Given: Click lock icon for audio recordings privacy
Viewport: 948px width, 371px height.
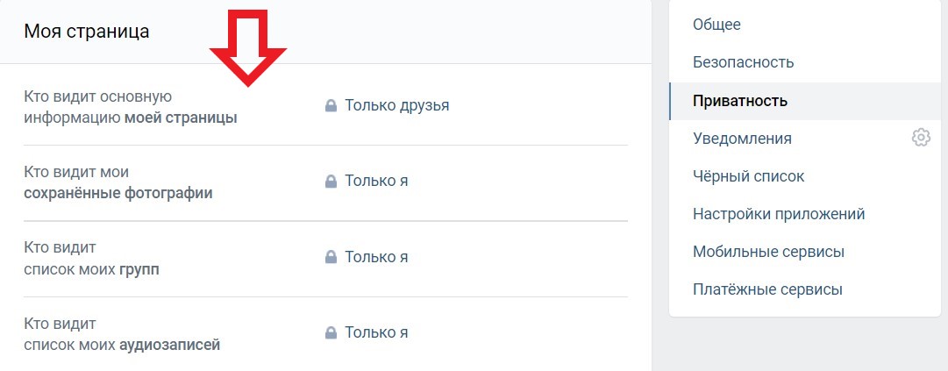Looking at the screenshot, I should (331, 333).
